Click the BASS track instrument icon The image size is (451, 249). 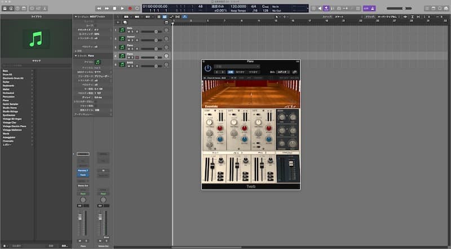coord(122,64)
